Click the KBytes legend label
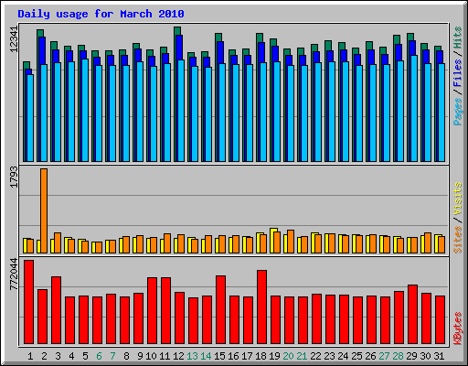 pyautogui.click(x=458, y=328)
